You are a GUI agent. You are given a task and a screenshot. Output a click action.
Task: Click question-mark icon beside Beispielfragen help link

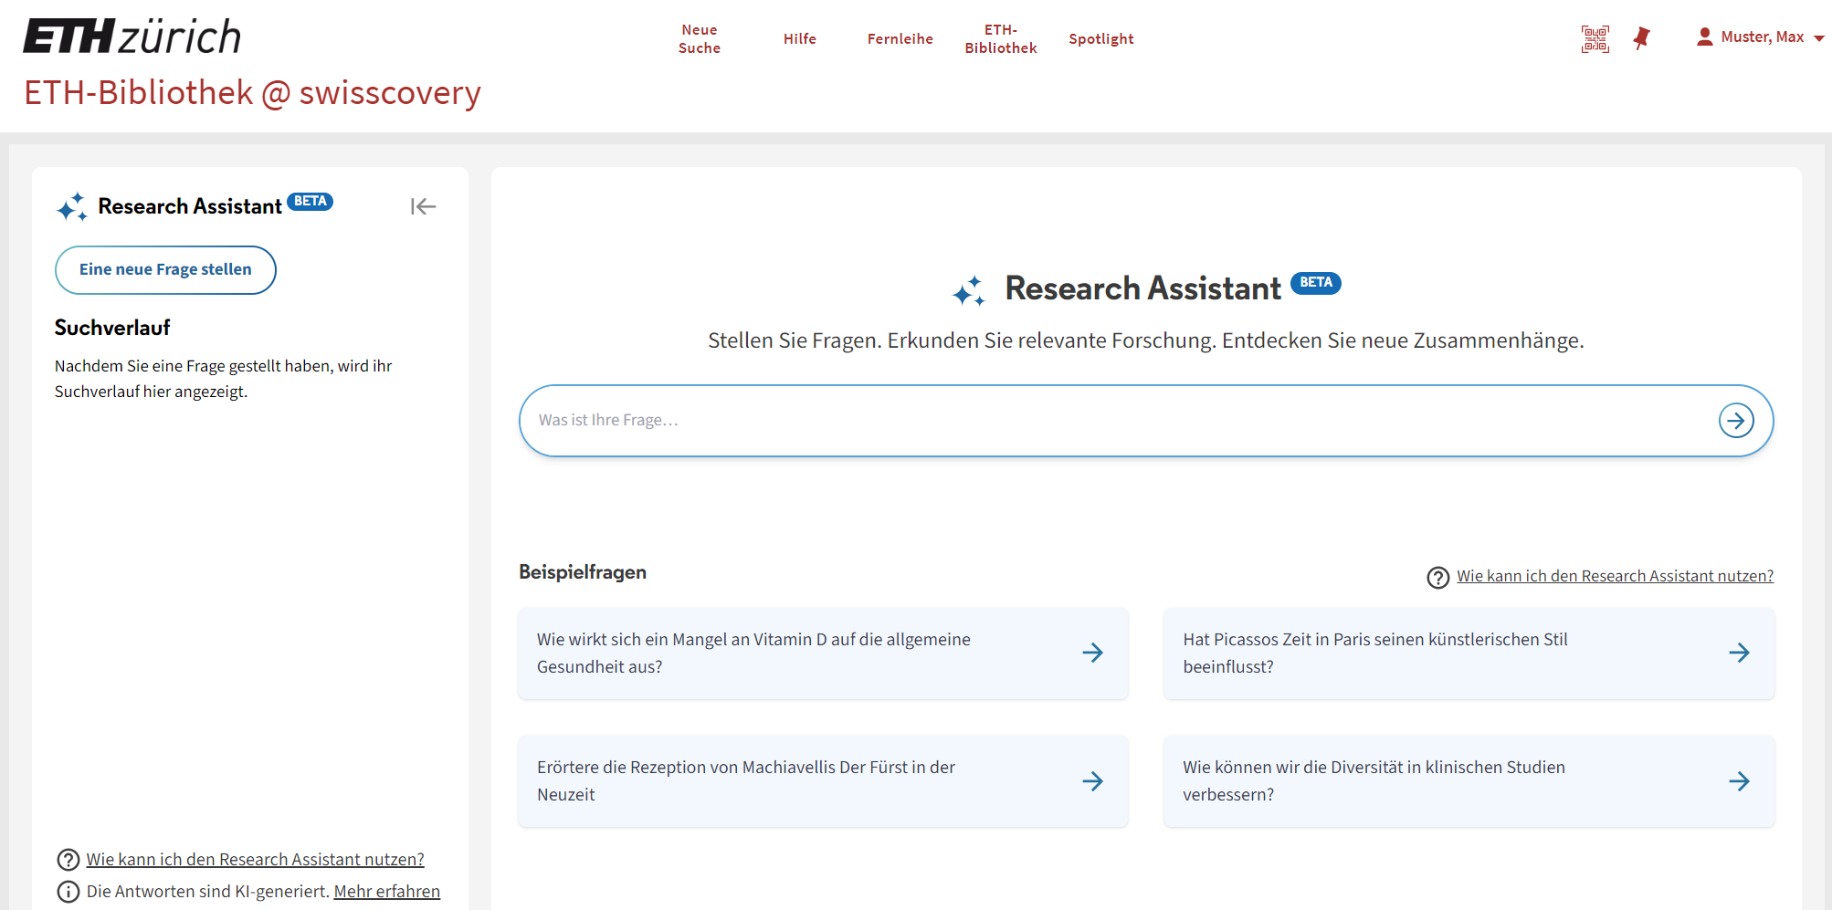point(1438,578)
